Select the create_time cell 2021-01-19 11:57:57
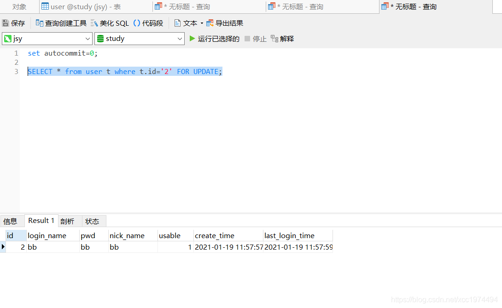The image size is (502, 308). [228, 247]
